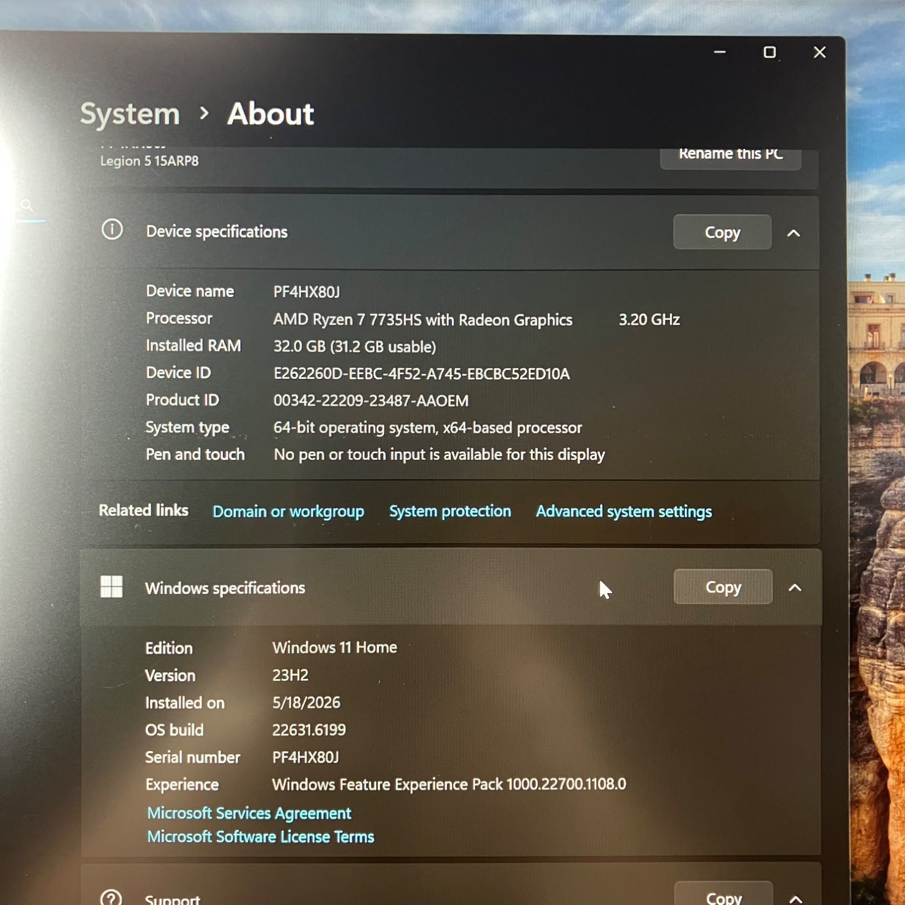Click Windows Feature Experience Pack value
This screenshot has height=905, width=905.
click(449, 784)
